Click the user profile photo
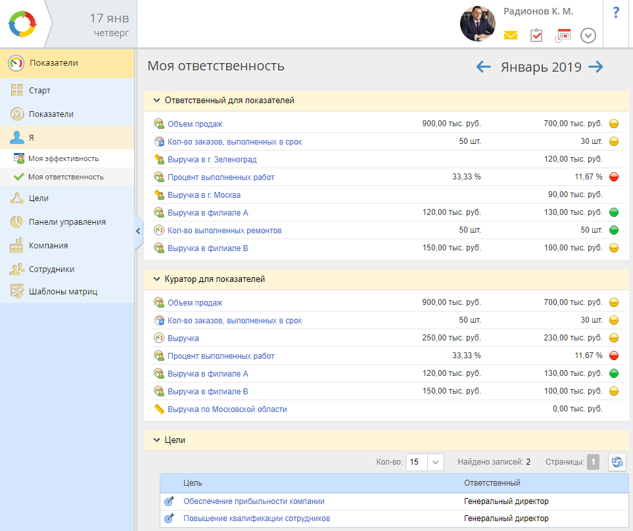The width and height of the screenshot is (633, 531). [x=478, y=24]
